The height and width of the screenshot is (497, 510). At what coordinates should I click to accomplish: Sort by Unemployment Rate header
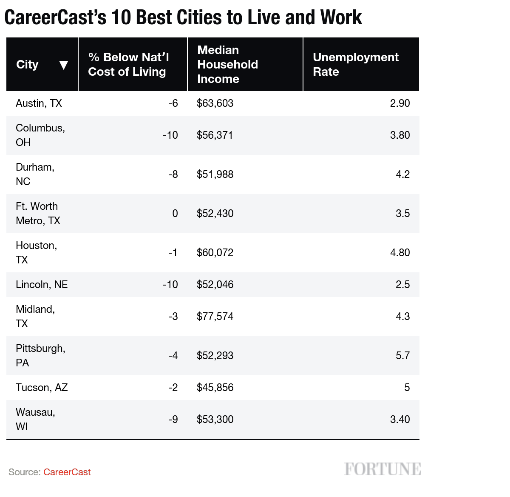(361, 64)
